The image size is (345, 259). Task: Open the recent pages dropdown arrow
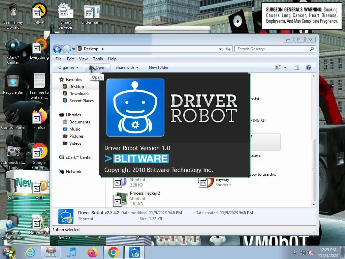pyautogui.click(x=74, y=49)
